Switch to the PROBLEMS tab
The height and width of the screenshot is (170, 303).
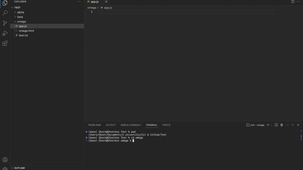click(x=95, y=125)
